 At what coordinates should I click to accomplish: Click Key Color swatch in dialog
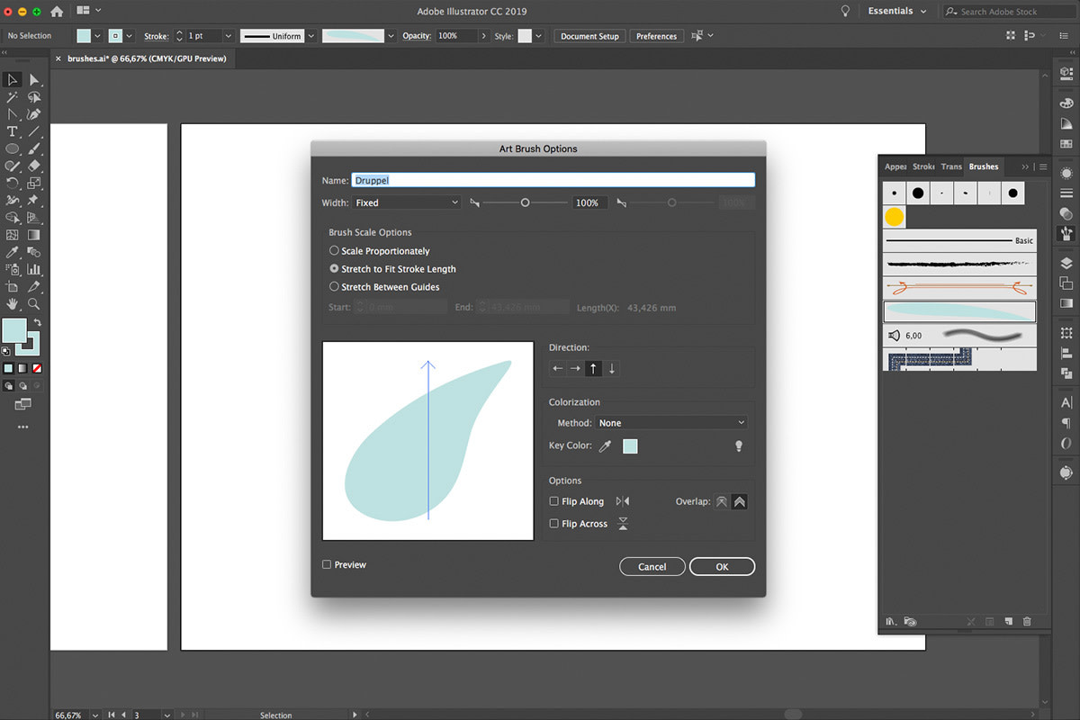pyautogui.click(x=630, y=446)
